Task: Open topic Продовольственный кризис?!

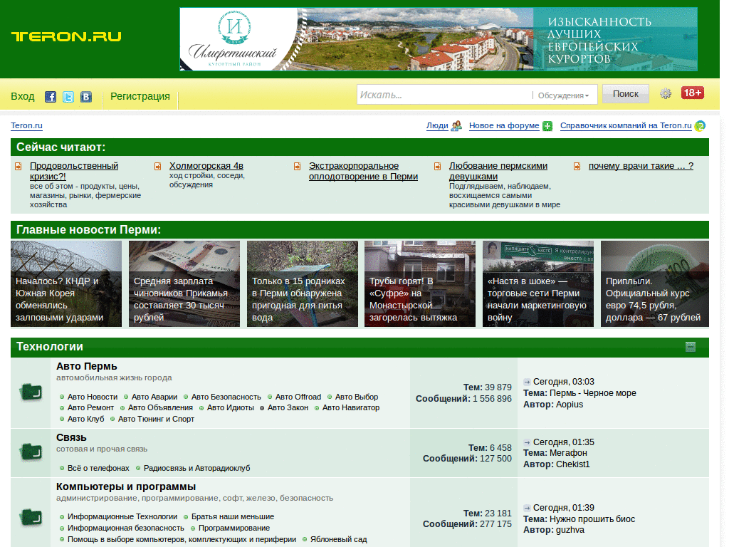Action: [x=74, y=171]
